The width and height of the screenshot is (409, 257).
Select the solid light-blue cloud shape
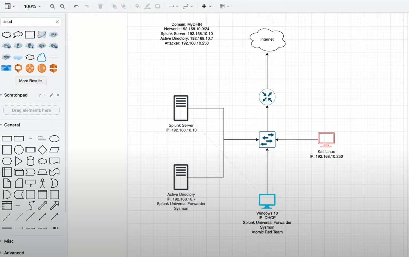pos(18,57)
